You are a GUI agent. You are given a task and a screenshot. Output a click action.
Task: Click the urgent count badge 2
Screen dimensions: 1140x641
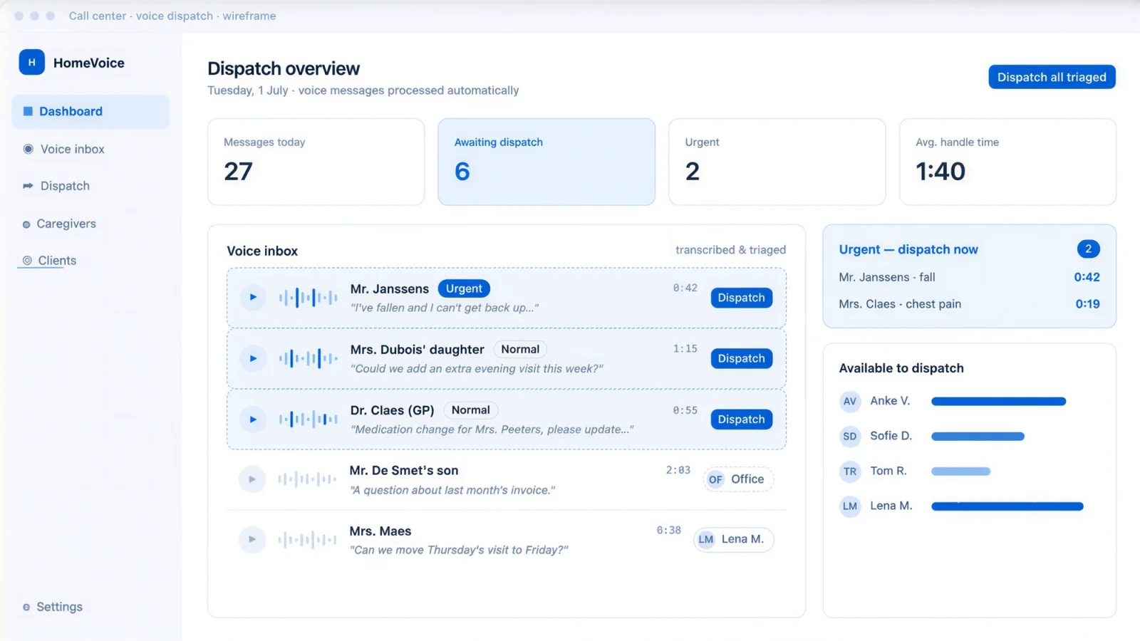(1088, 249)
